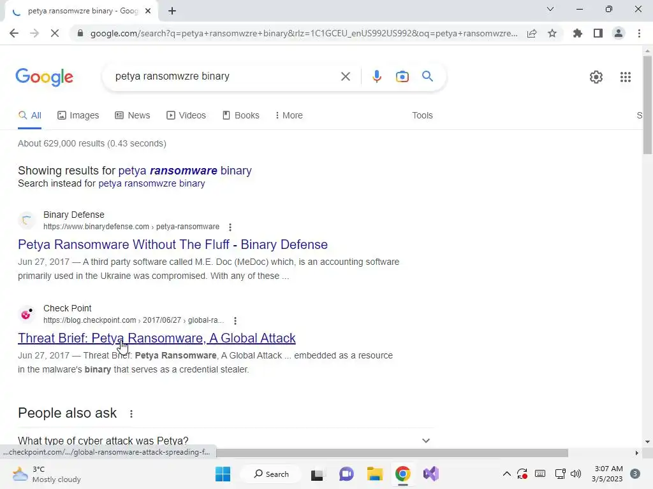
Task: Open Task View on the taskbar
Action: tap(318, 474)
